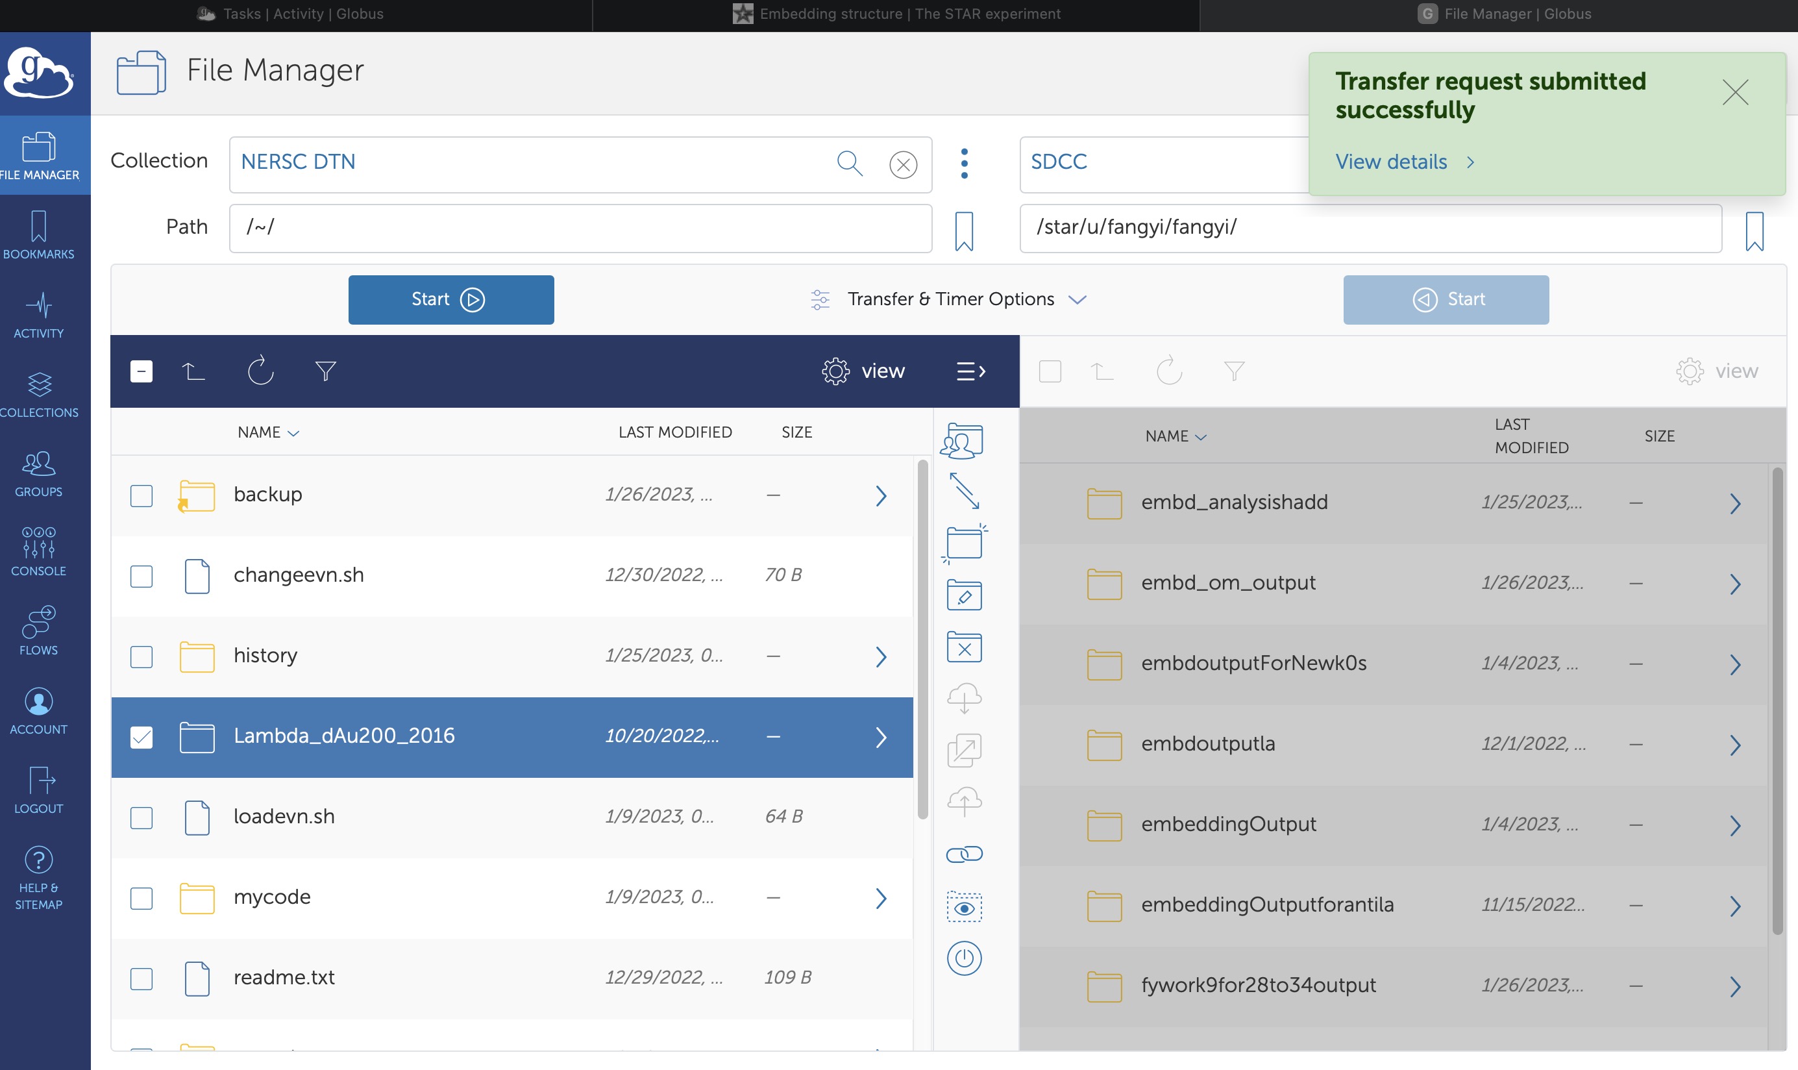Screen dimensions: 1798x1070
Task: Refresh the left file list
Action: pyautogui.click(x=260, y=371)
